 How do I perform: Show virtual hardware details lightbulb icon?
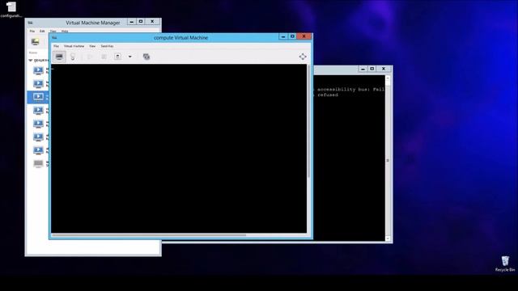click(x=73, y=57)
